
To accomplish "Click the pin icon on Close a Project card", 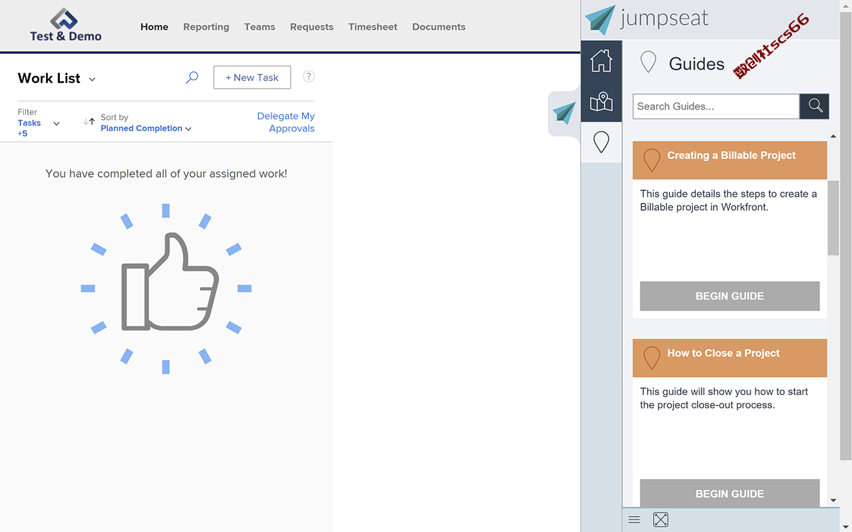I will coord(652,358).
